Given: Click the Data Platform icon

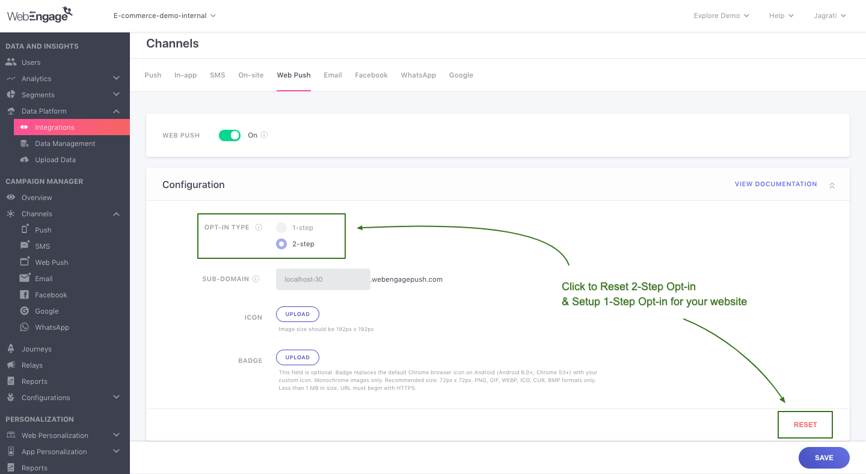Looking at the screenshot, I should click(x=11, y=111).
